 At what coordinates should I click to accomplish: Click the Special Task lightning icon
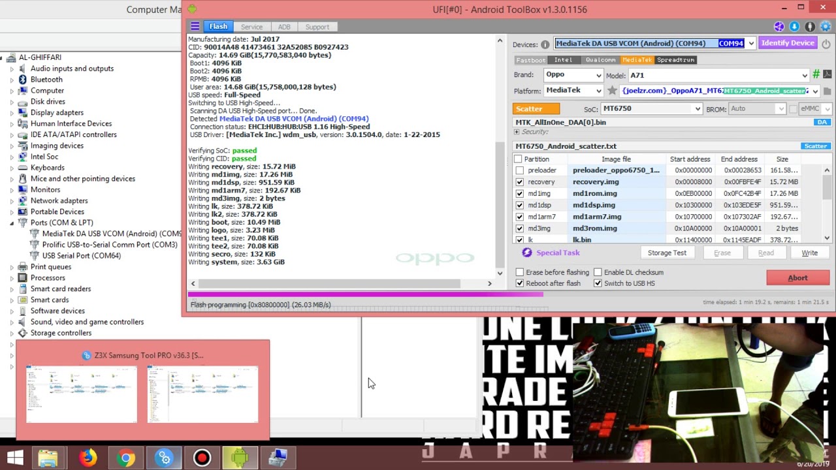pyautogui.click(x=527, y=253)
